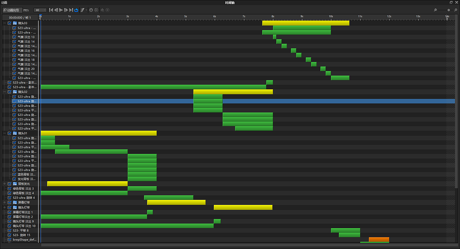Click the 镜头03 folder icon
This screenshot has width=460, height=249.
coord(15,23)
